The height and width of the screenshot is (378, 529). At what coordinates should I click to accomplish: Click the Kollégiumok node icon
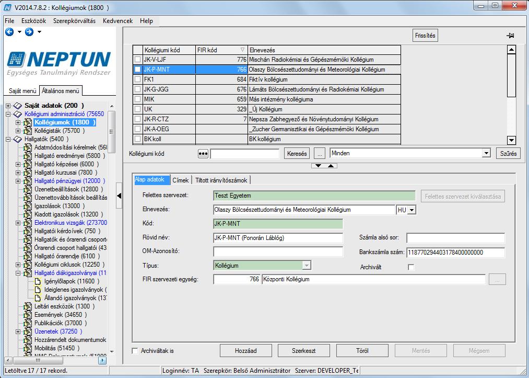pos(28,122)
